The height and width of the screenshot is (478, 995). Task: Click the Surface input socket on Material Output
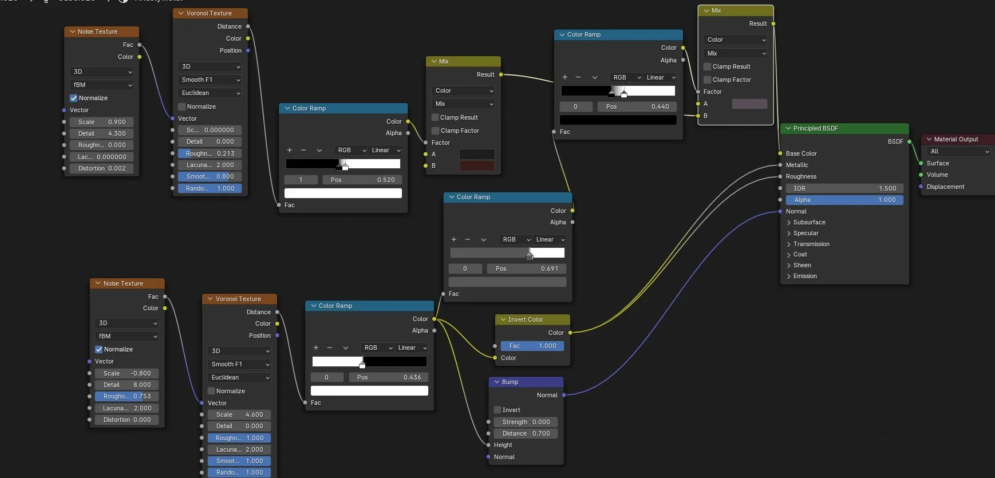[921, 163]
